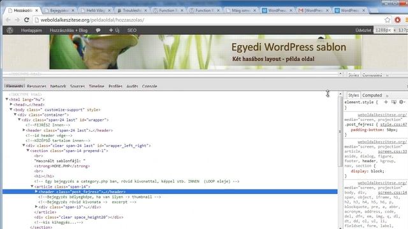Viewport: 408px width, 229px height.
Task: Add a new style rule with the plus icon
Action: click(x=386, y=102)
